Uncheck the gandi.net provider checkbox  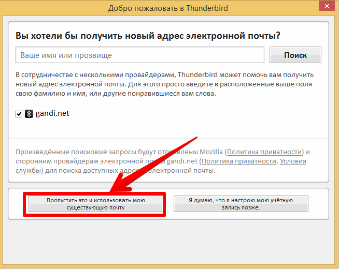point(19,114)
